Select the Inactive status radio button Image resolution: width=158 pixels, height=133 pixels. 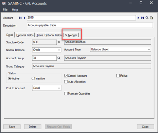click(33, 78)
